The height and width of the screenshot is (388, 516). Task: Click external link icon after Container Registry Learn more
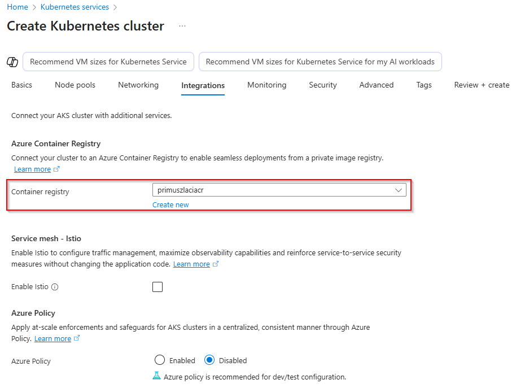click(x=56, y=169)
